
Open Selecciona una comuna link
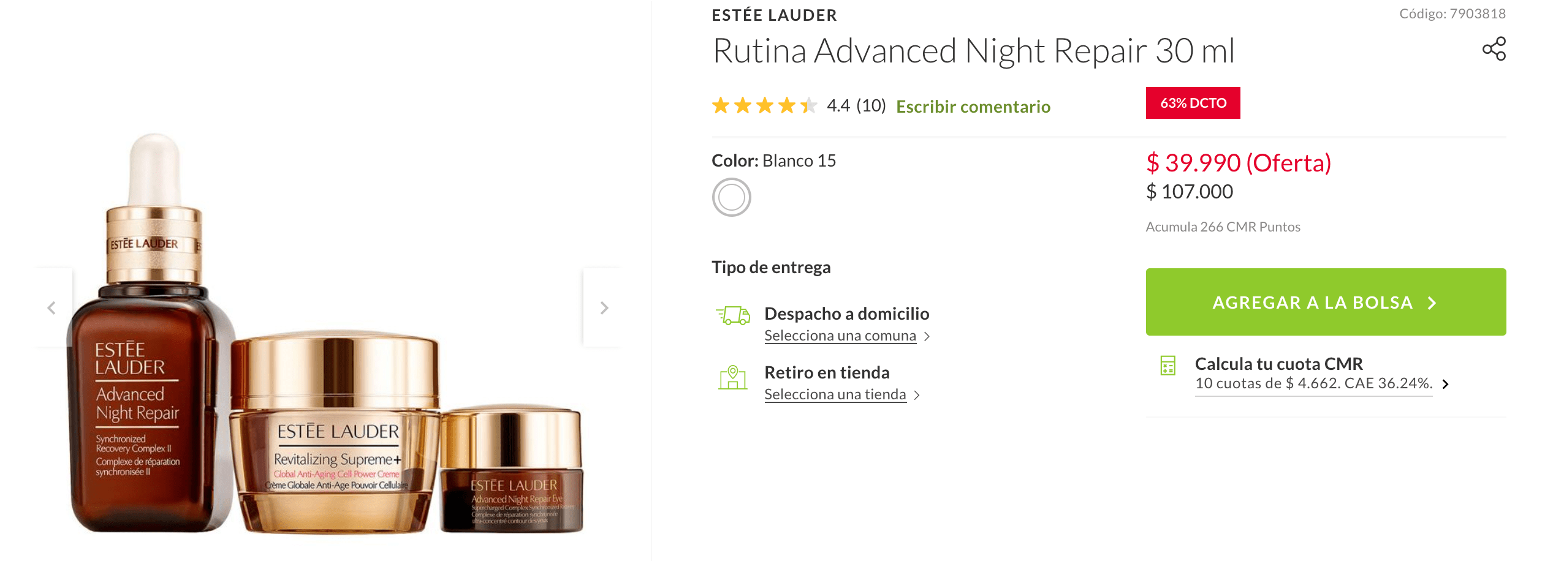[x=840, y=336]
